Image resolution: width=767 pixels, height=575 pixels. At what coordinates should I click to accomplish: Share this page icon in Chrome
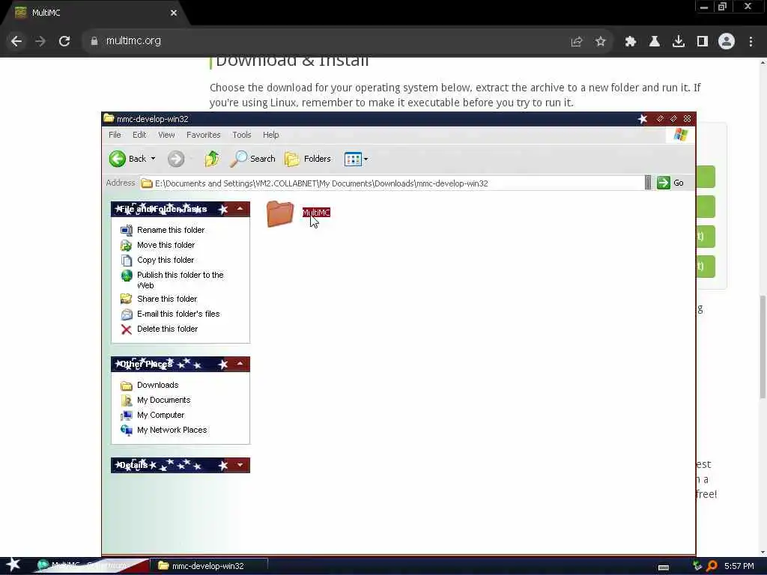577,42
